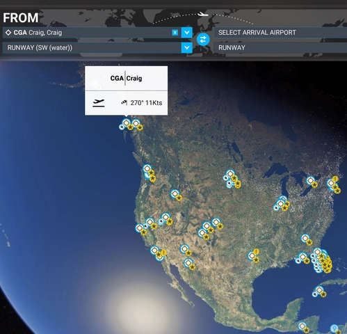347x334 pixels.
Task: Click the blue location pin at bottom right
Action: coord(334,328)
